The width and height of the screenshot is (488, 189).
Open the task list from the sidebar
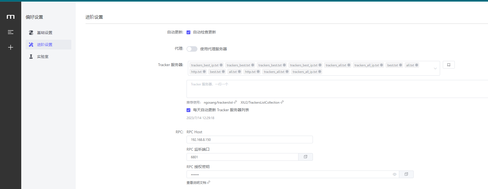point(11,32)
